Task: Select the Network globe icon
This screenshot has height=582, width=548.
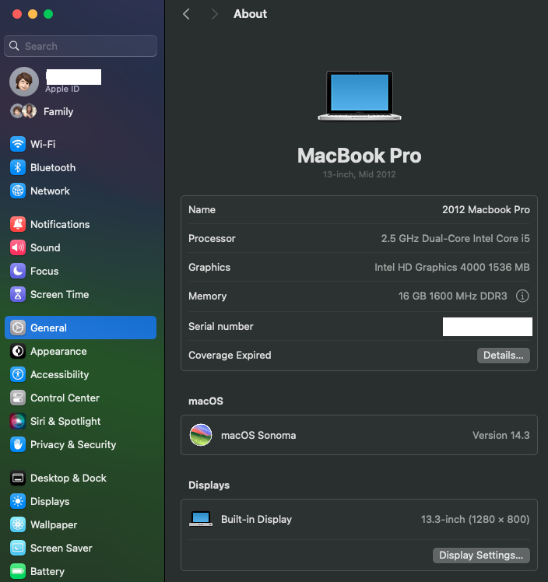Action: point(18,191)
